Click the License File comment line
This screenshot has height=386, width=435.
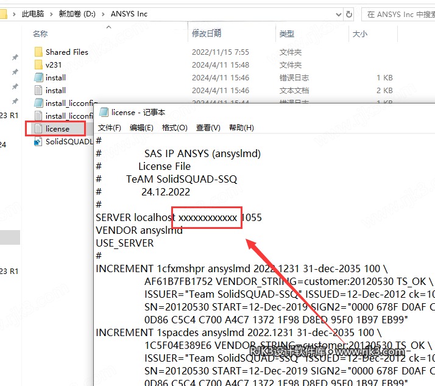164,166
